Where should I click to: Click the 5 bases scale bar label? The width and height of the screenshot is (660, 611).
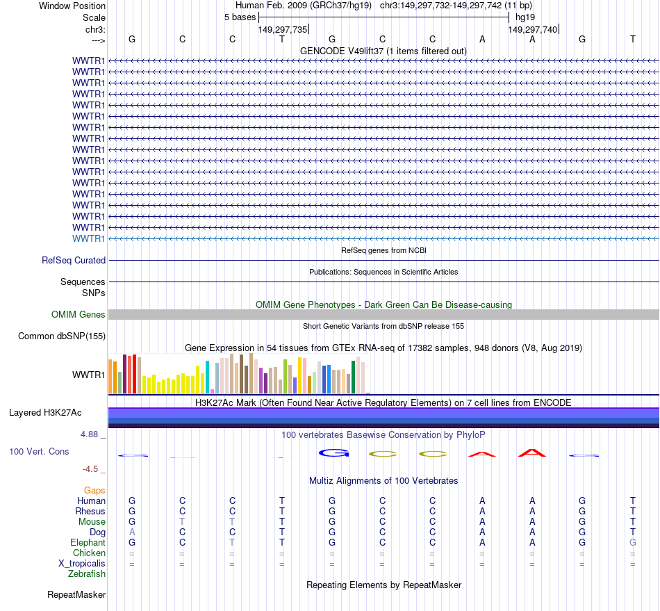point(240,17)
